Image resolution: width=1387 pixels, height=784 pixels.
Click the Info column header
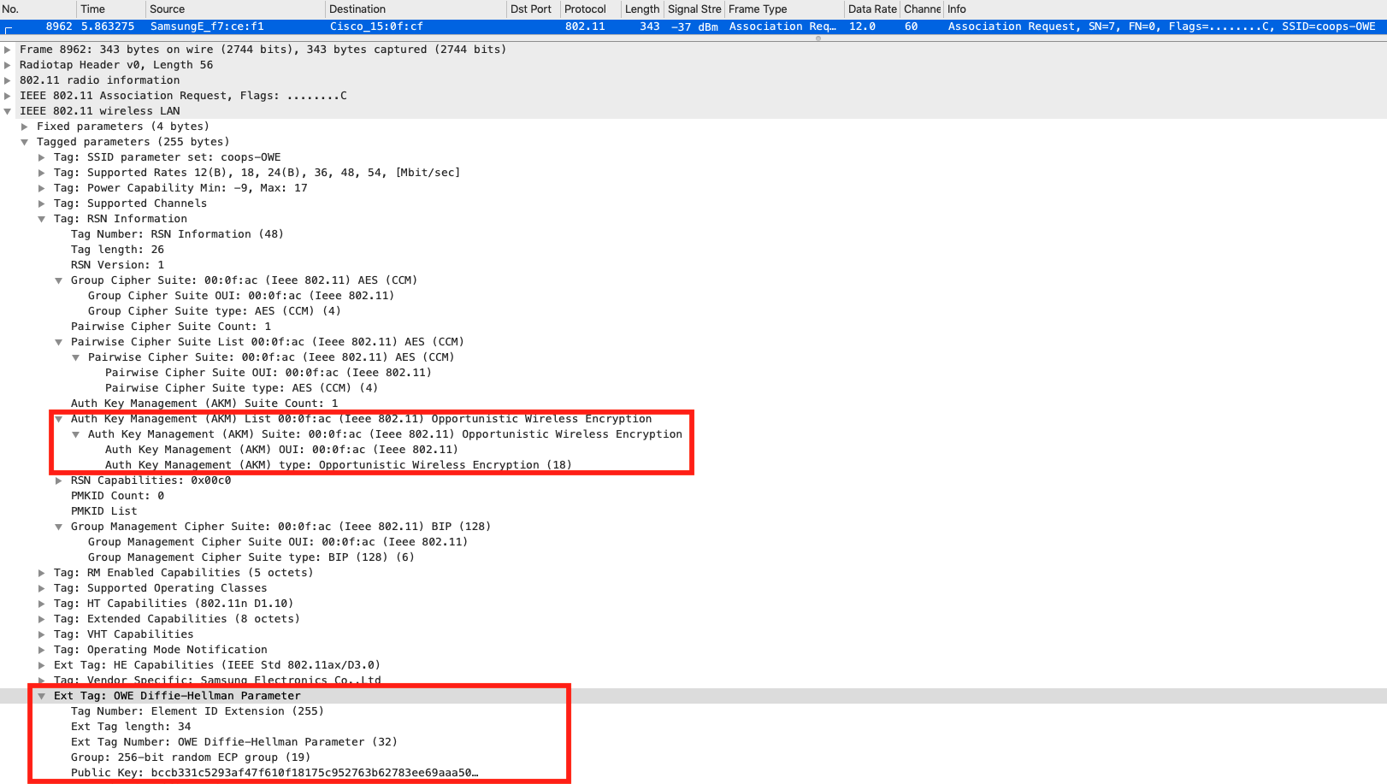pos(956,9)
